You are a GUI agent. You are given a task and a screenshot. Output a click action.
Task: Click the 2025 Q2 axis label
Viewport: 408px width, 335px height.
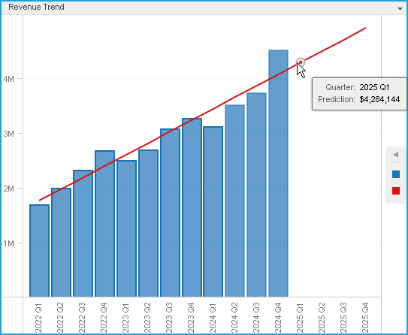(x=322, y=317)
